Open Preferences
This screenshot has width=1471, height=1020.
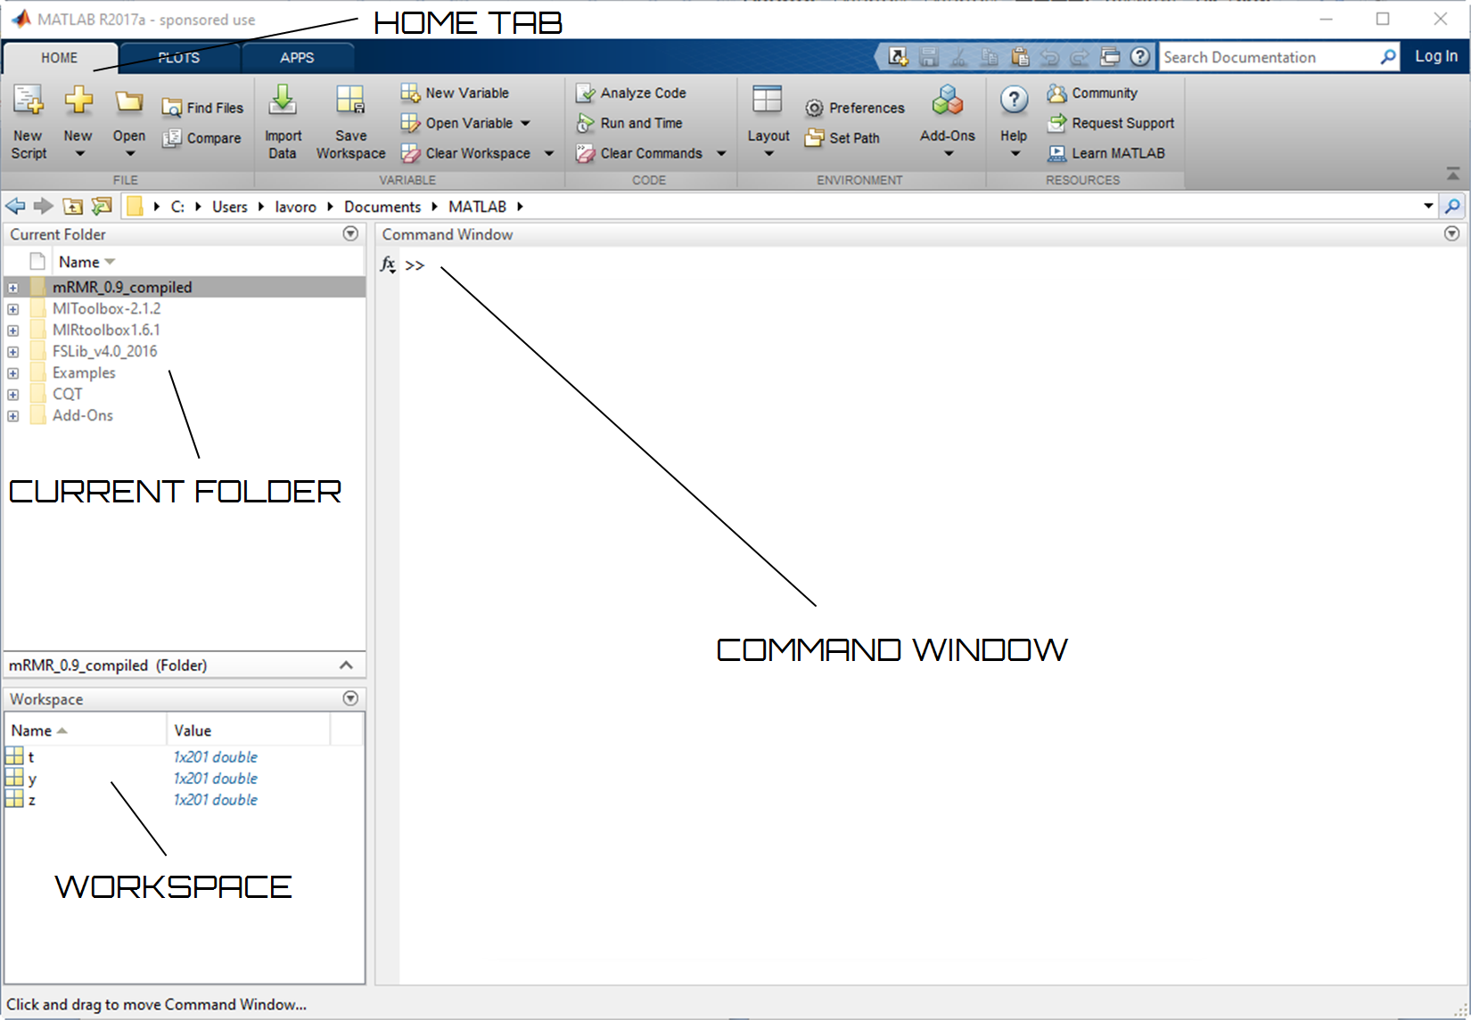point(854,108)
